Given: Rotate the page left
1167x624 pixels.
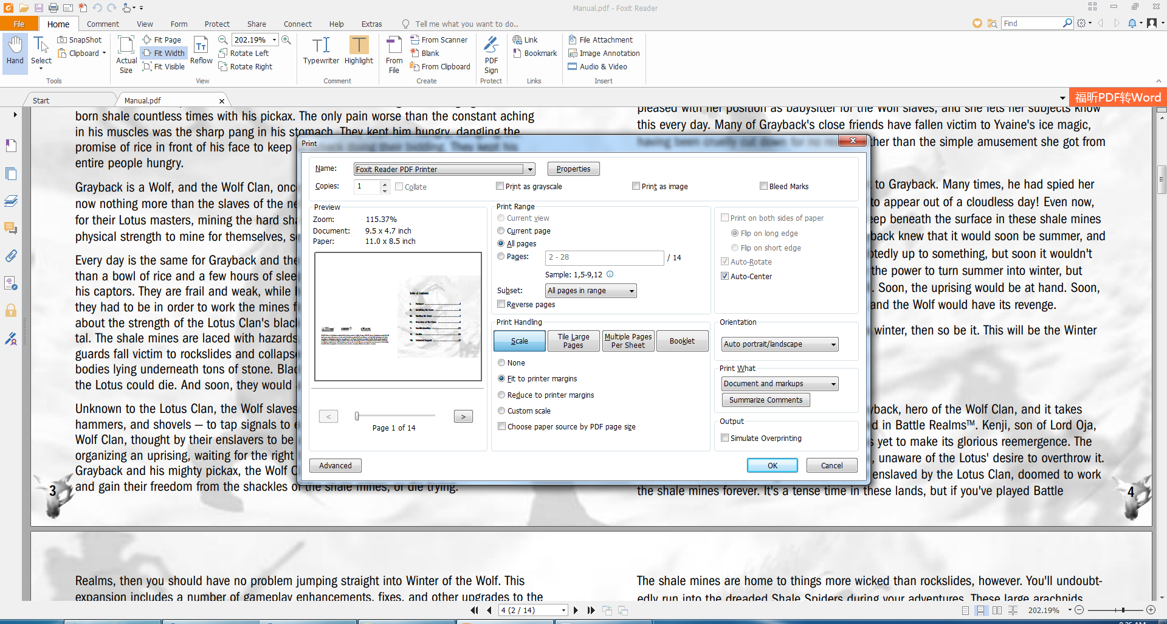Looking at the screenshot, I should click(x=246, y=53).
